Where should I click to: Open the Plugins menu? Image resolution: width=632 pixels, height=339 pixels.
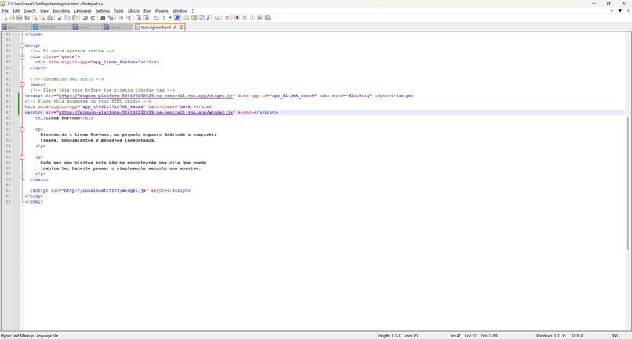[x=162, y=11]
